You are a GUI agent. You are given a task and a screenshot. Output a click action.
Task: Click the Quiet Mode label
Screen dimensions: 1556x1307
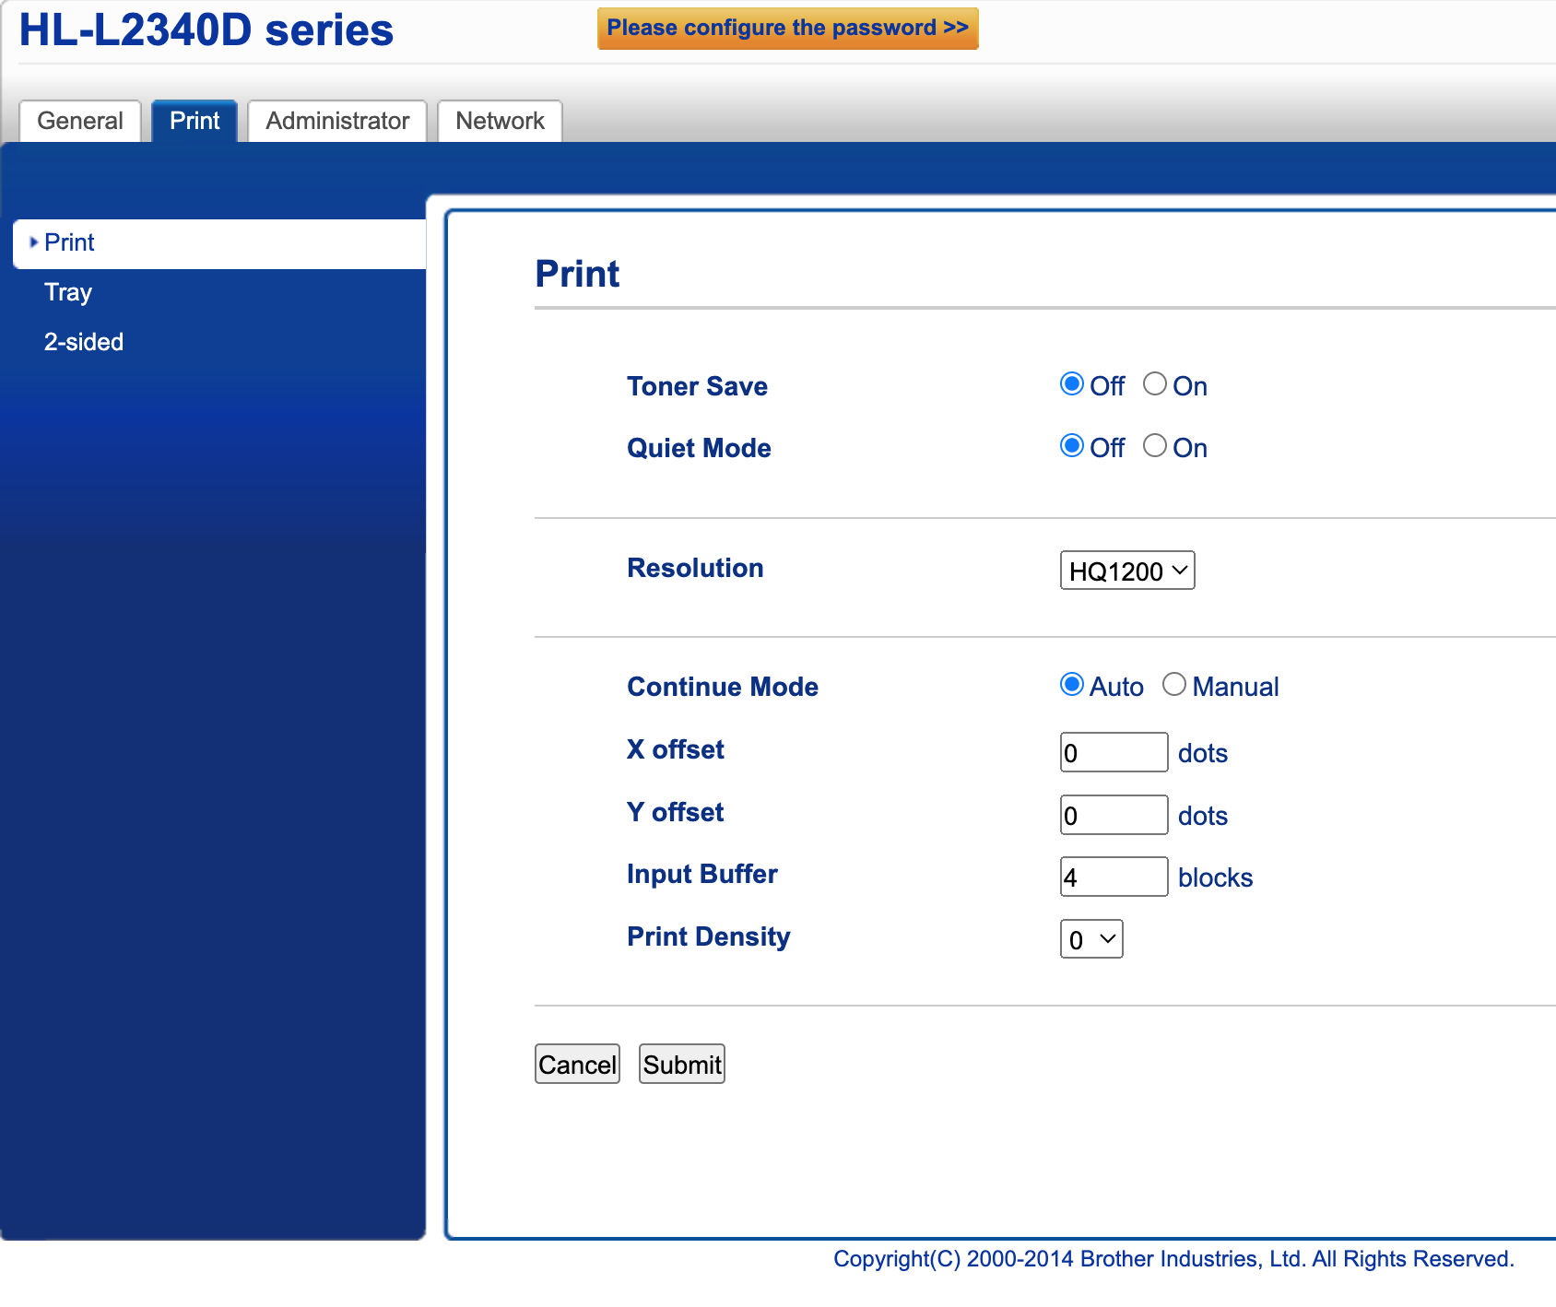point(699,448)
